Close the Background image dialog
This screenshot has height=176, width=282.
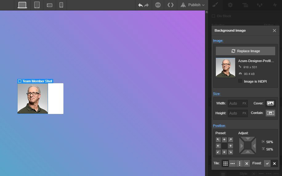274,30
